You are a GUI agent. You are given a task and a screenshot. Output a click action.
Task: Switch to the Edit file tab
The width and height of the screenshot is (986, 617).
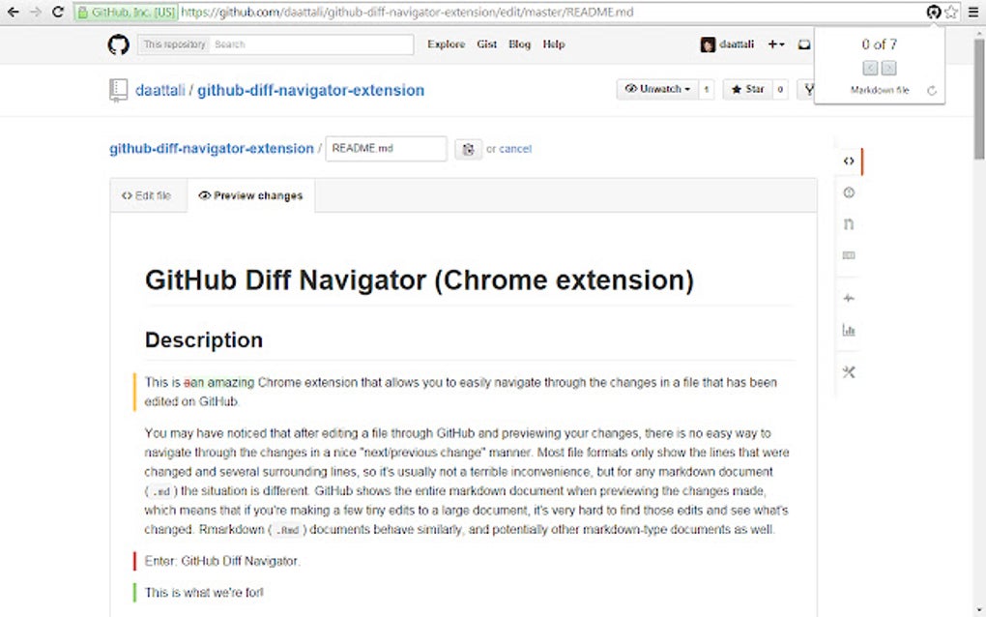(147, 195)
